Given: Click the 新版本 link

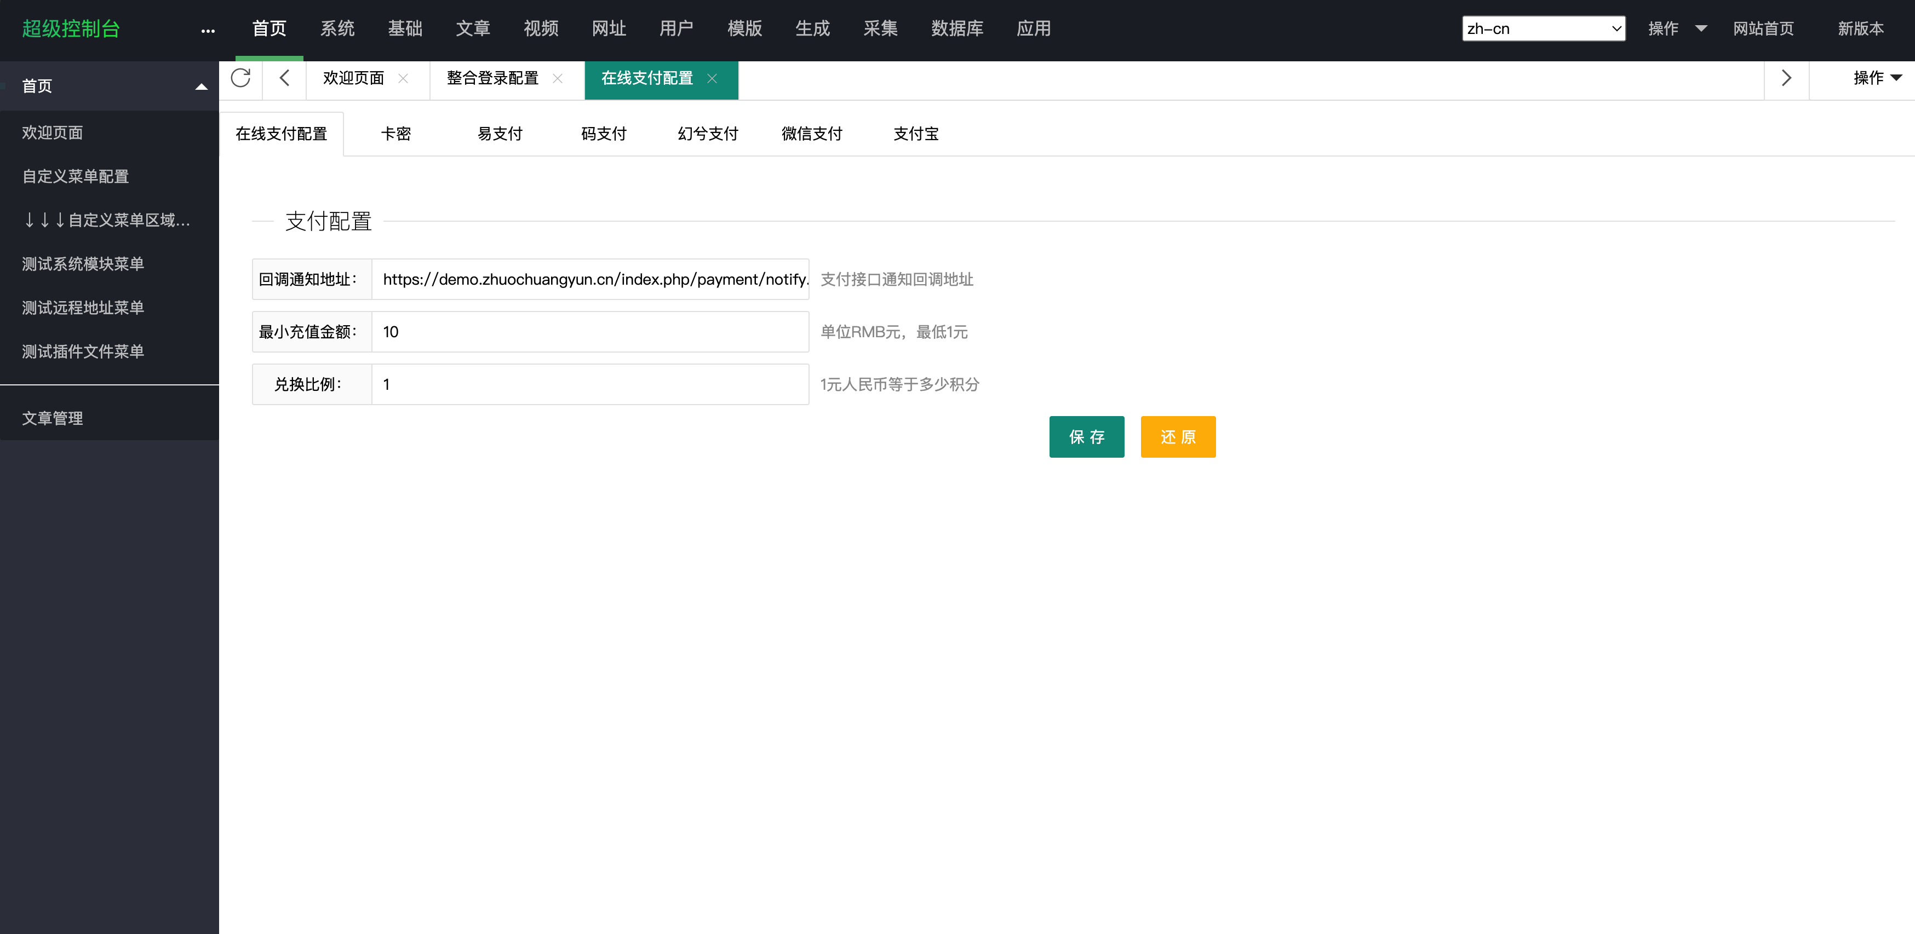Looking at the screenshot, I should tap(1861, 29).
